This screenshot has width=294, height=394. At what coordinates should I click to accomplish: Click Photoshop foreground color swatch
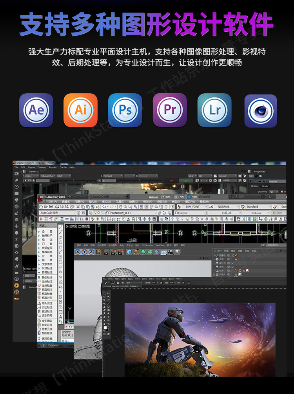tap(105, 327)
